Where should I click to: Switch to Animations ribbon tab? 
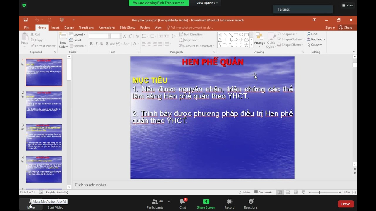click(x=107, y=28)
